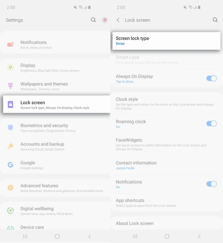Disable the lock screen Notifications switch

point(211,184)
